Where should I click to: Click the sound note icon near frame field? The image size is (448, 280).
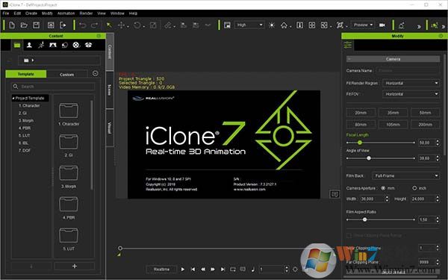coord(253,269)
